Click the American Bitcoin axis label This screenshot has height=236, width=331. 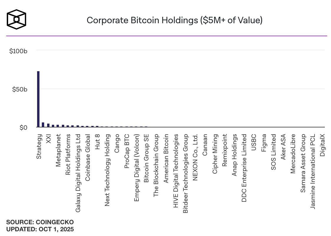tap(166, 158)
